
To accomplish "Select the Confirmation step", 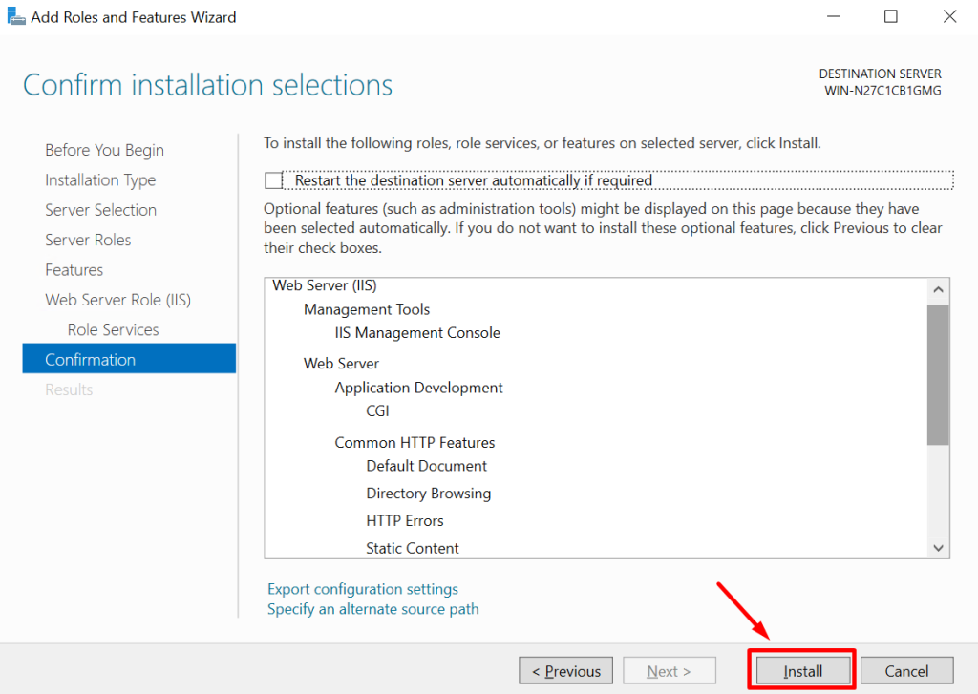I will click(x=91, y=360).
